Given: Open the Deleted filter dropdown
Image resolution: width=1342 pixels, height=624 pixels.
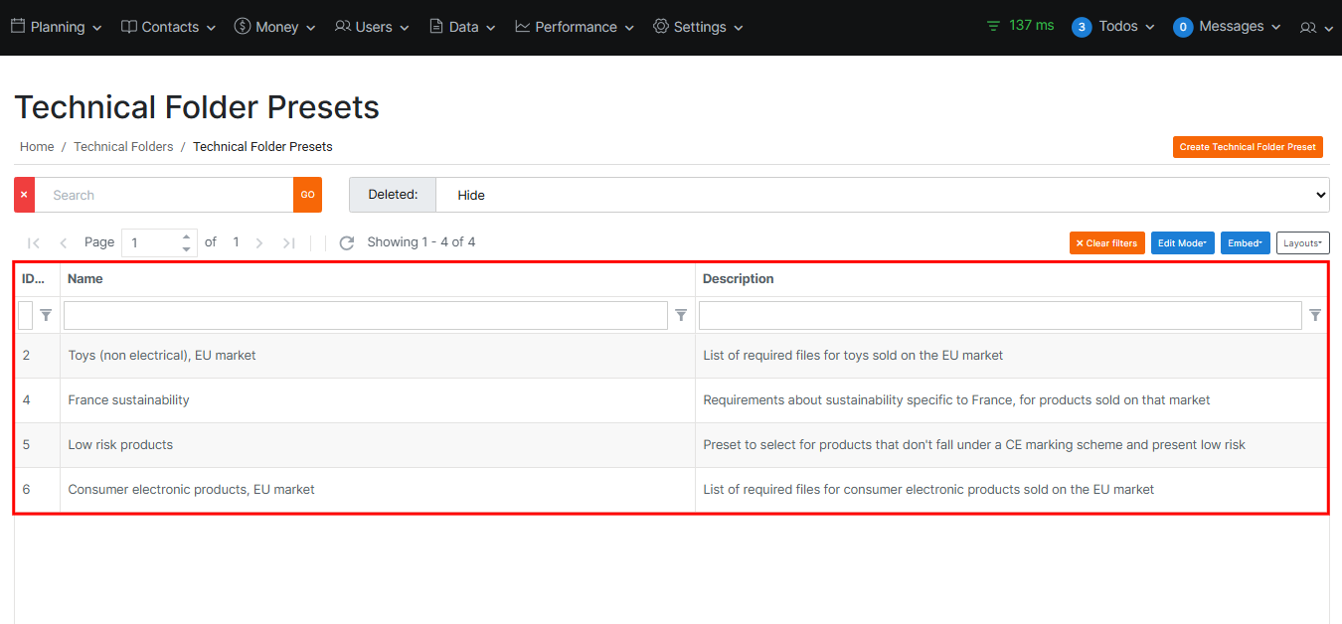Looking at the screenshot, I should 882,195.
